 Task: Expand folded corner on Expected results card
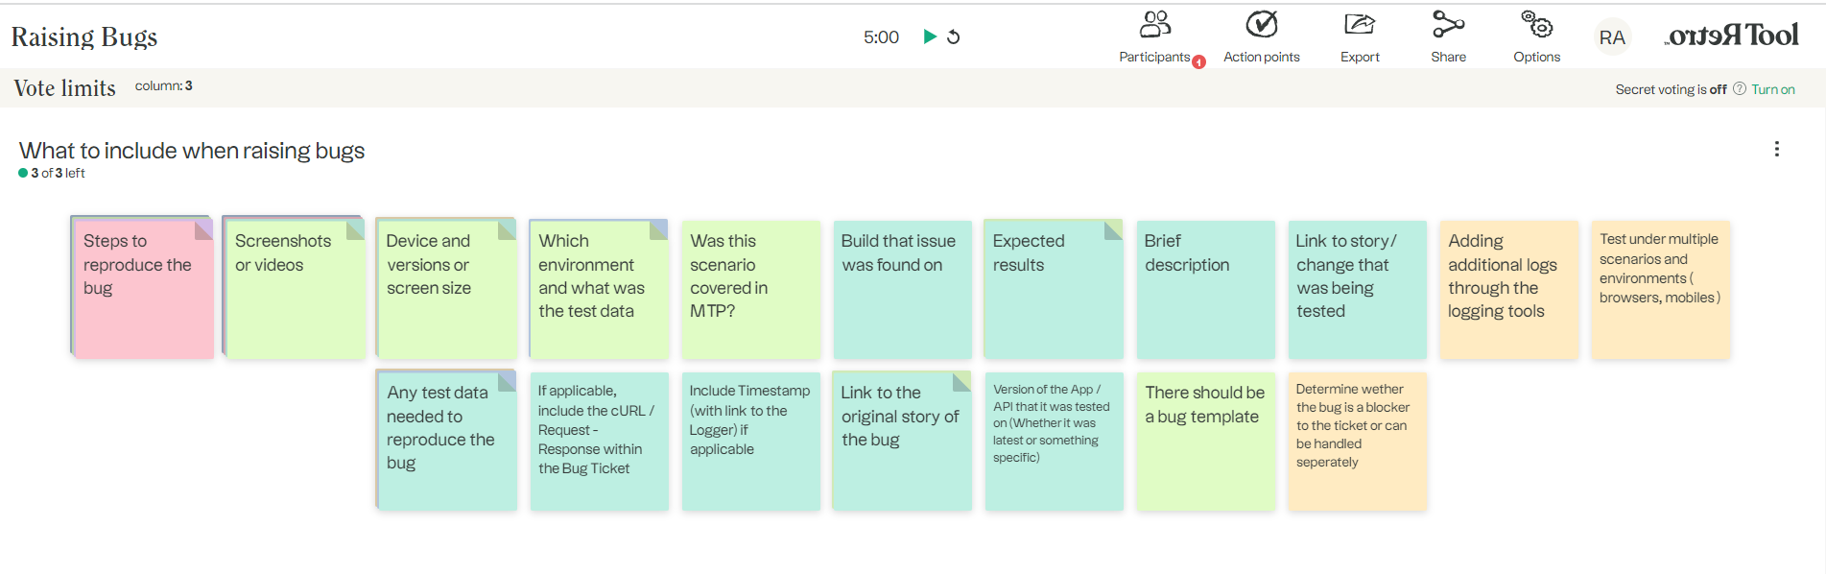click(1113, 230)
